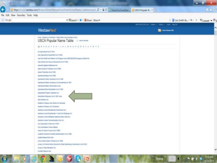The width and height of the screenshot is (217, 163).
Task: Switch to the lawschool.westlaw tab
Action: (x=120, y=10)
